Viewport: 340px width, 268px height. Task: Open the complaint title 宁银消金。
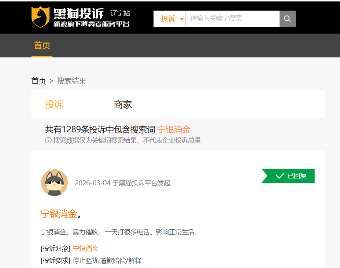61,214
